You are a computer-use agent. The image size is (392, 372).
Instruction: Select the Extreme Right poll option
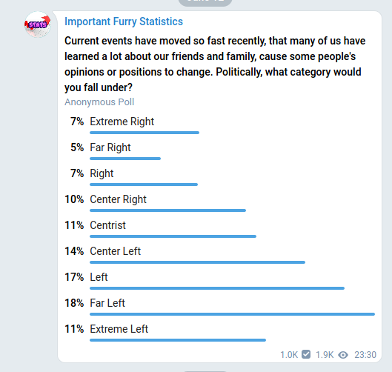(220, 124)
